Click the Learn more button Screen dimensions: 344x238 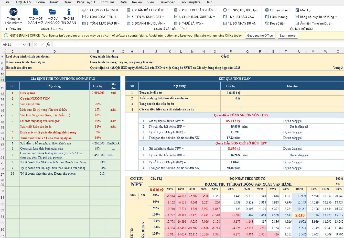pyautogui.click(x=288, y=35)
